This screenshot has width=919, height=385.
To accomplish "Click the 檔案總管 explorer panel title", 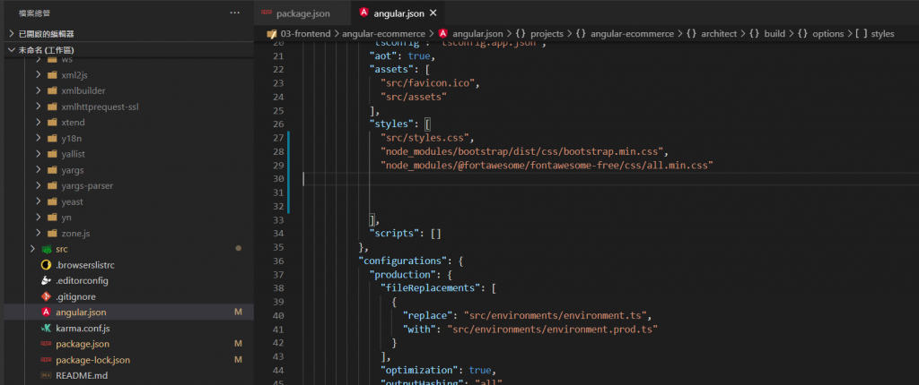I will point(35,13).
